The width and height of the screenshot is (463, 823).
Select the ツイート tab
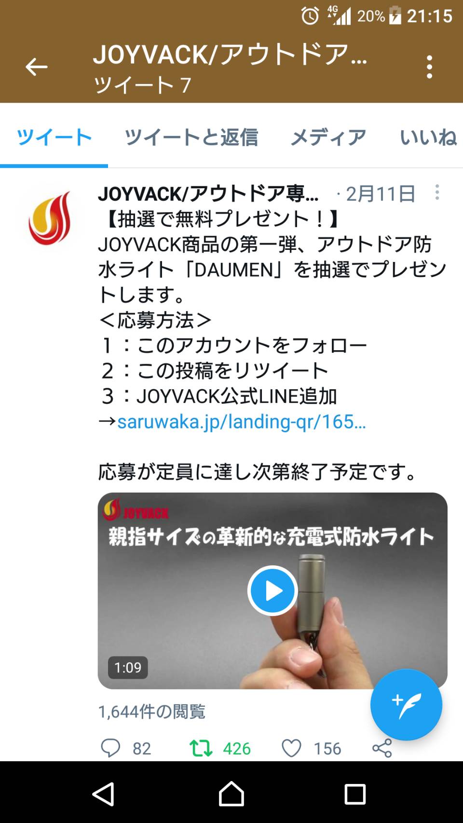click(x=54, y=137)
